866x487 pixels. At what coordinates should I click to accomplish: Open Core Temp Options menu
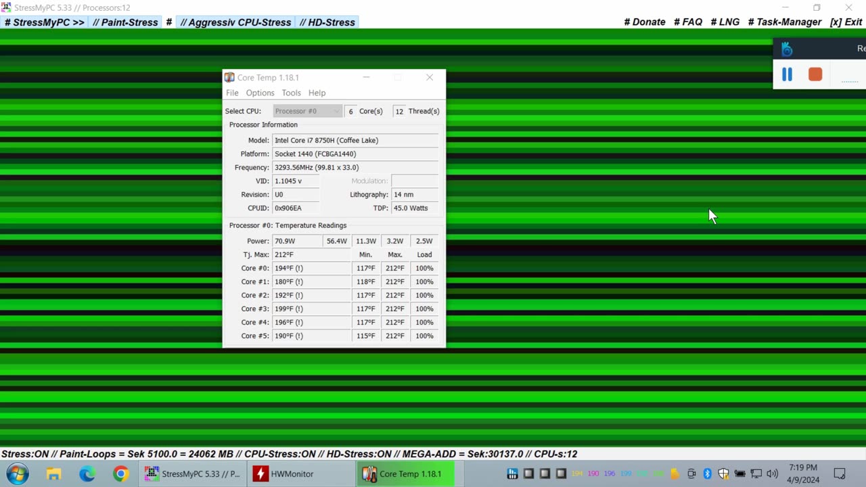pyautogui.click(x=260, y=93)
